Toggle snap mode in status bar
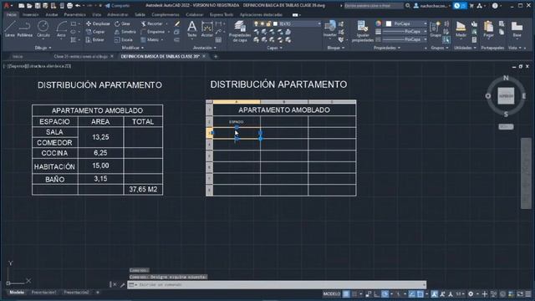535x301 pixels. 354,293
